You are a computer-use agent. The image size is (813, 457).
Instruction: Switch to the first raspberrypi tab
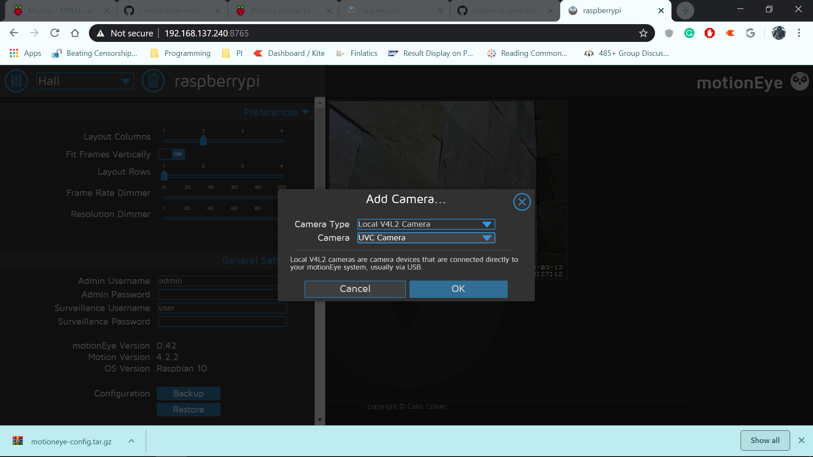coord(394,10)
